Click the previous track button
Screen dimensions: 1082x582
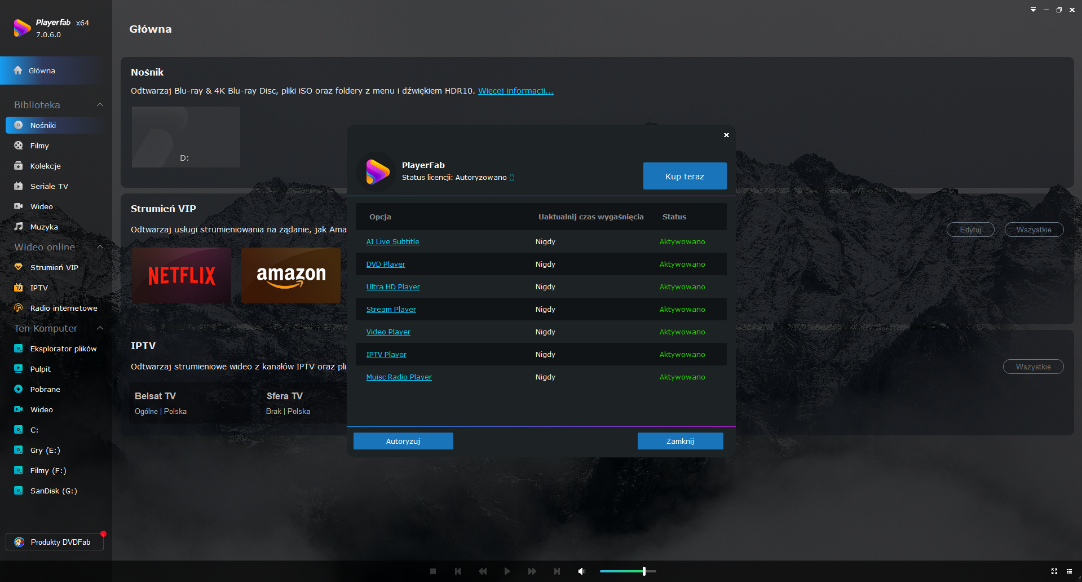[458, 571]
